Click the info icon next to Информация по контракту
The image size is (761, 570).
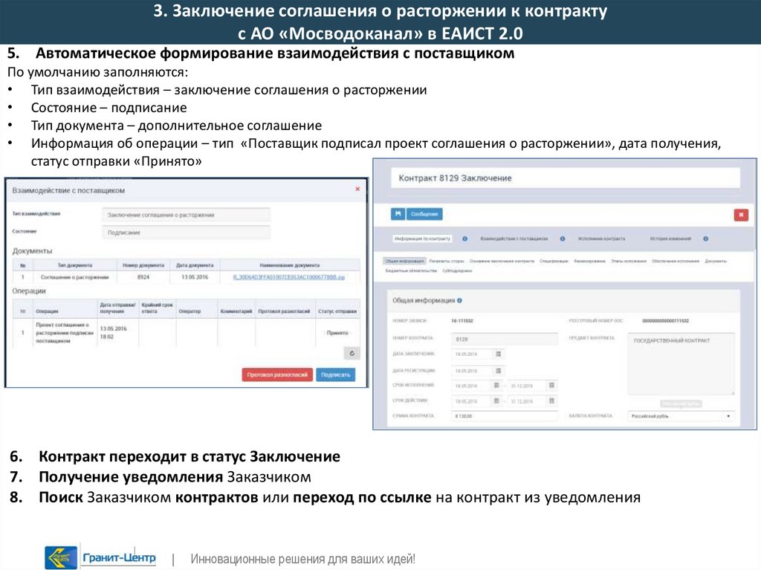click(x=464, y=239)
